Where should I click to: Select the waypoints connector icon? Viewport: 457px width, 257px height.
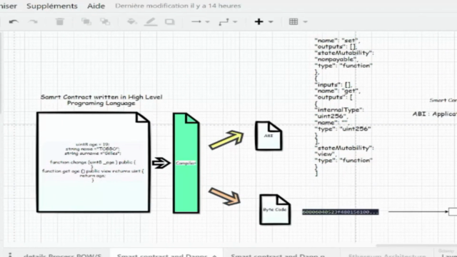point(224,22)
